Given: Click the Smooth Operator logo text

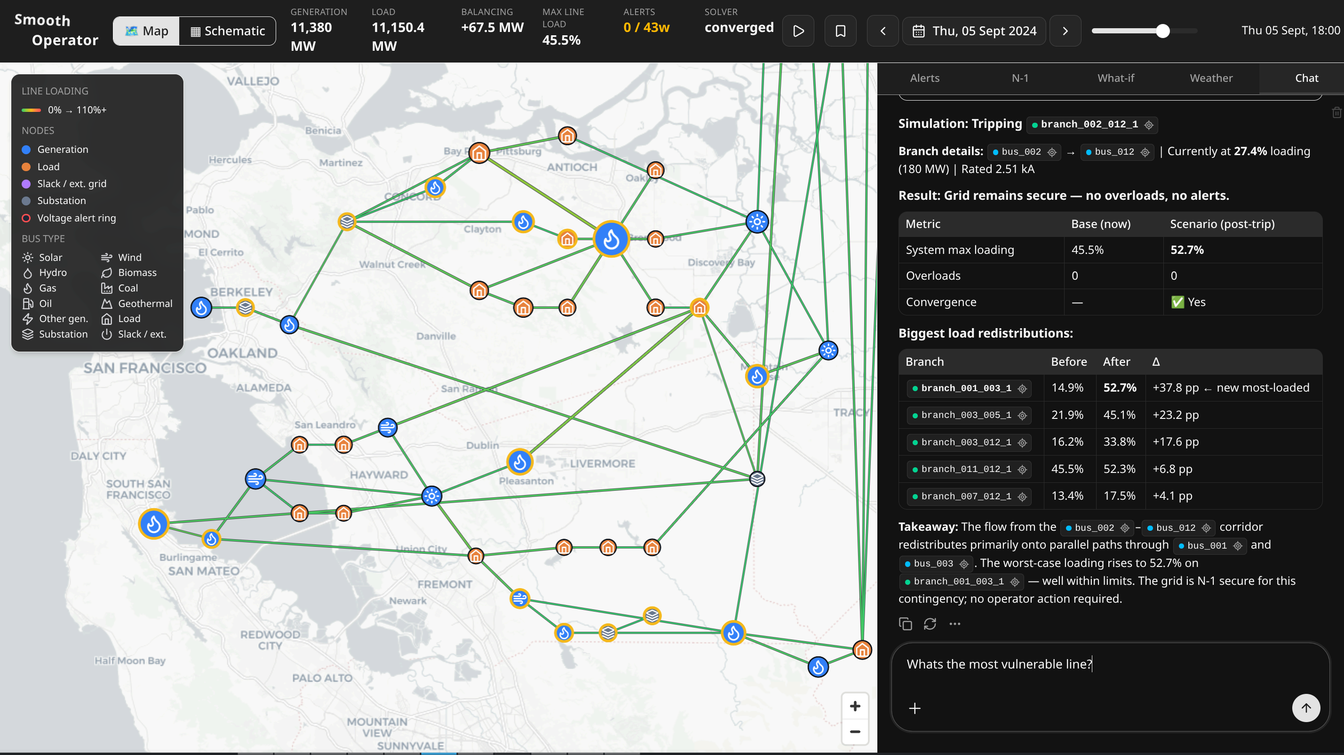Looking at the screenshot, I should click(56, 30).
